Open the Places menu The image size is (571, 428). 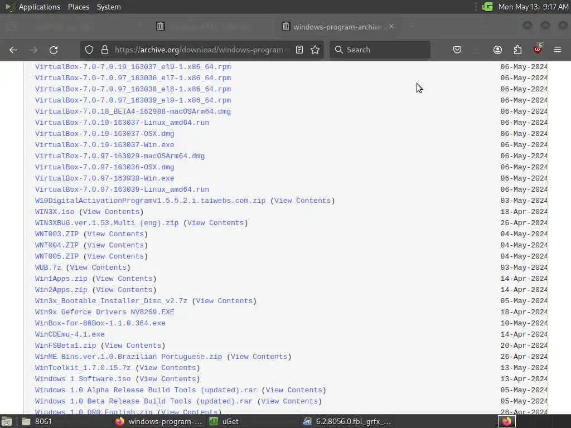[79, 7]
